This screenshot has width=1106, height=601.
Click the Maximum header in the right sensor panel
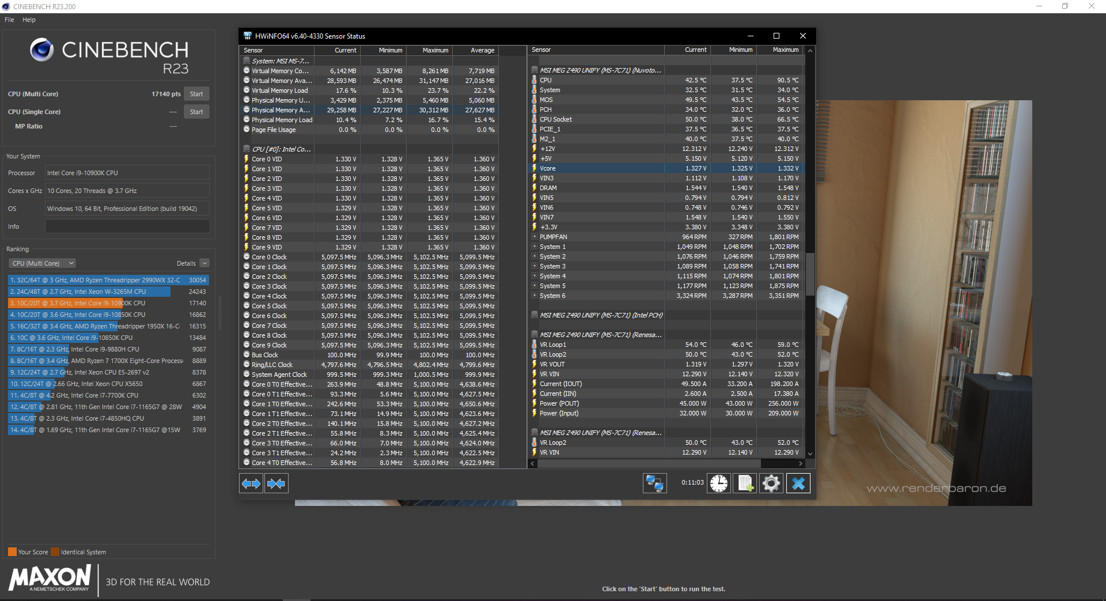[x=779, y=50]
